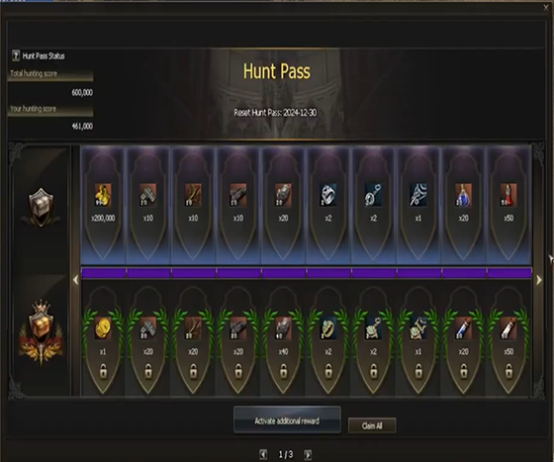The image size is (554, 462).
Task: Click the locked x40 premium reward icon
Action: (x=283, y=328)
